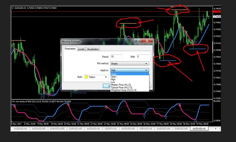The width and height of the screenshot is (236, 142).
Task: Open the AUDUSD,M1 tab next to GBPUSD,H1
Action: pyautogui.click(x=163, y=129)
